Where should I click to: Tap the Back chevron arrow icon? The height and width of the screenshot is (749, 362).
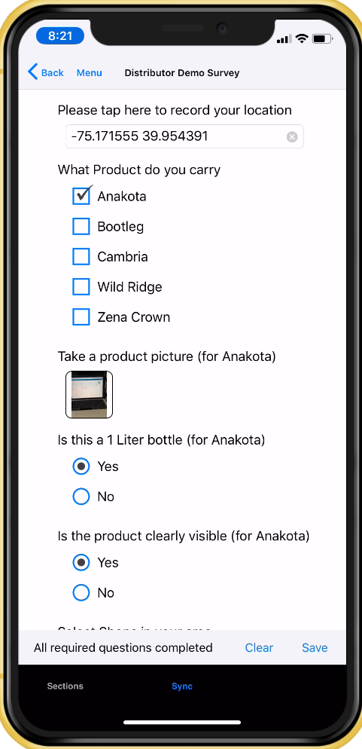pos(32,72)
